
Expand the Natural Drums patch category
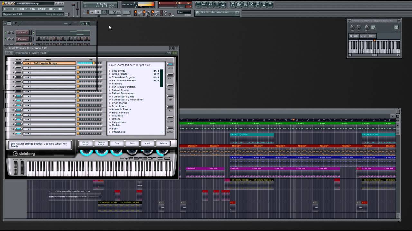coord(110,90)
